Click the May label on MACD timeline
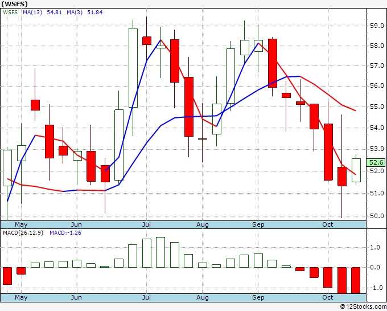This screenshot has width=387, height=311. click(x=21, y=297)
